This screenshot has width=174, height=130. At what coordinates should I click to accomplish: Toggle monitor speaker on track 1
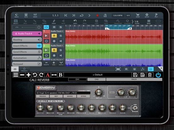pos(61,41)
